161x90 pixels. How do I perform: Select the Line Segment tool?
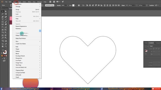6,19
